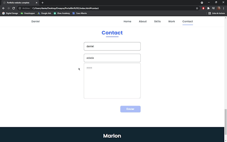The width and height of the screenshot is (227, 142).
Task: Go to the Home nav section
Action: [x=128, y=21]
